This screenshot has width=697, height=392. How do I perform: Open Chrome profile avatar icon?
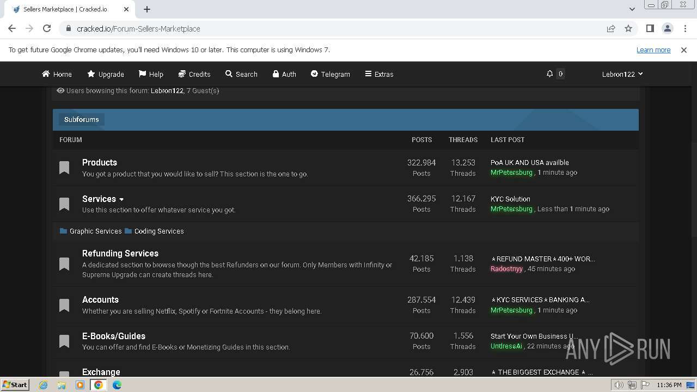click(667, 28)
